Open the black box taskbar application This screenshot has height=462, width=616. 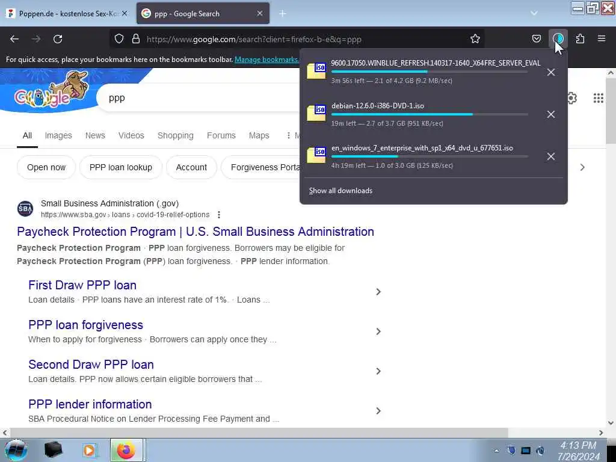pyautogui.click(x=53, y=450)
